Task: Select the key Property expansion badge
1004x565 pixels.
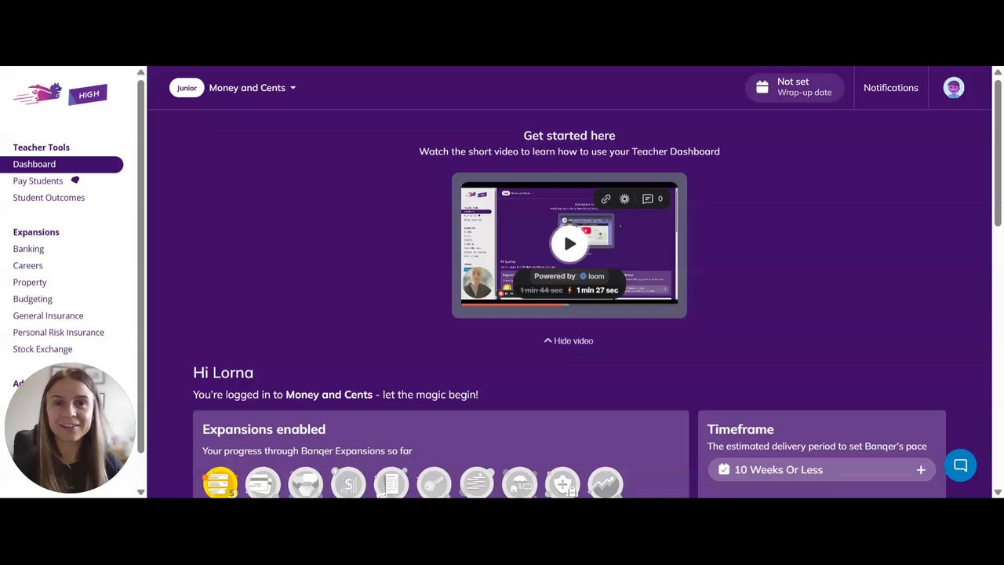Action: click(x=434, y=483)
